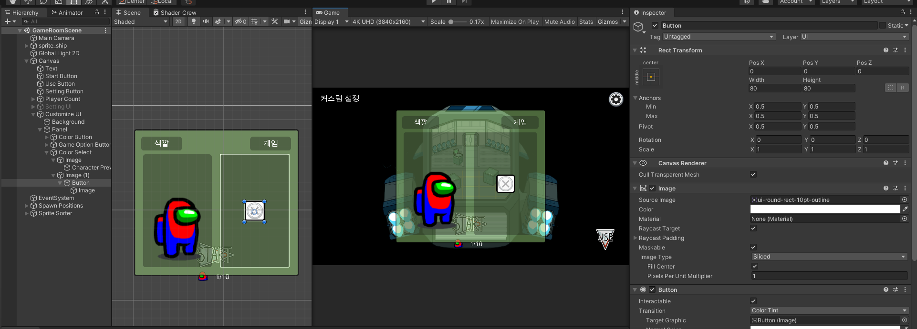Expand sprite_ship in Hierarchy
917x329 pixels.
click(x=27, y=46)
